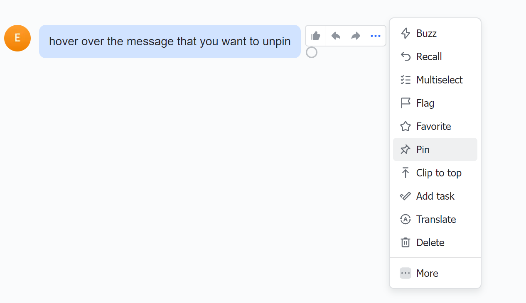Choose Recall to retract the message
This screenshot has width=526, height=303.
coord(429,56)
